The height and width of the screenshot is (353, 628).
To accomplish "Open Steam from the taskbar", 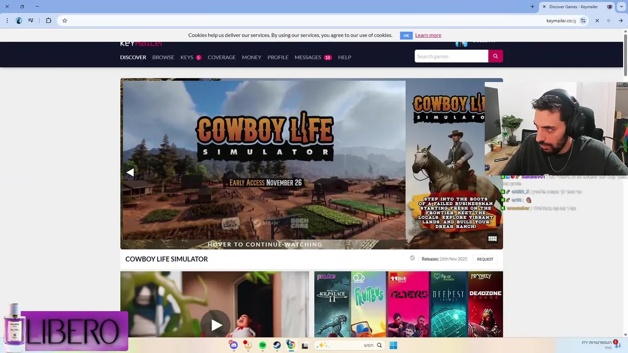I will click(x=277, y=345).
